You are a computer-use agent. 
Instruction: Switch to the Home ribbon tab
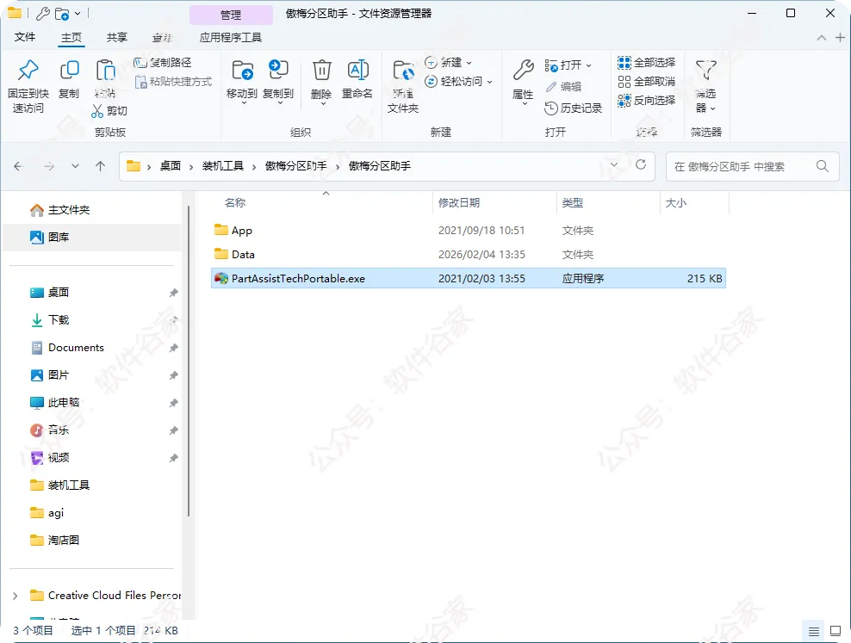tap(71, 37)
